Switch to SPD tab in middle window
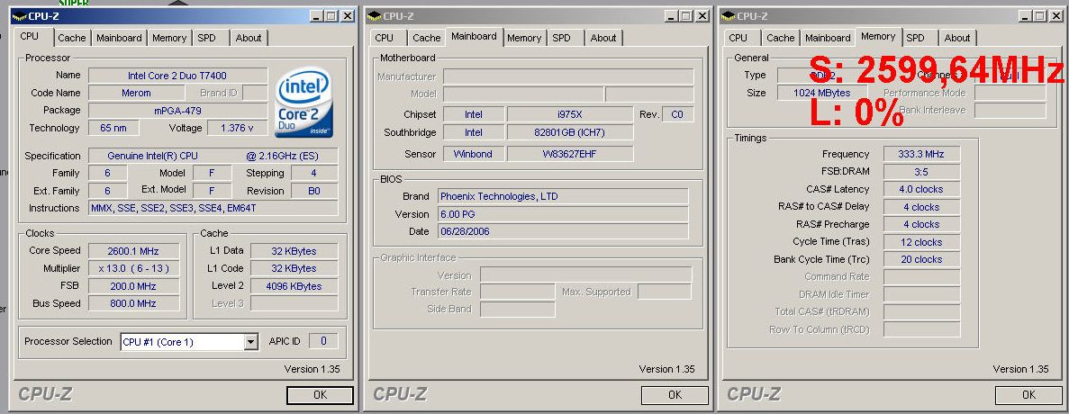This screenshot has height=414, width=1069. 561,38
